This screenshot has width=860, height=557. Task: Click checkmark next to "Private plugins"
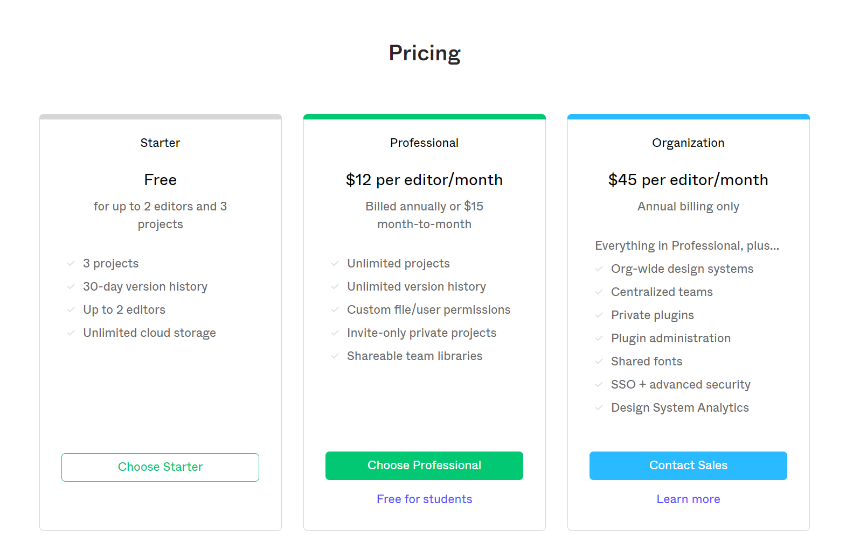[x=599, y=315]
